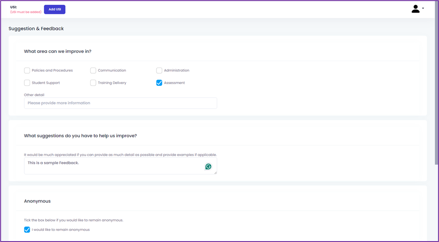The image size is (439, 242).
Task: Open the Grammarly icon in feedback box
Action: (209, 166)
